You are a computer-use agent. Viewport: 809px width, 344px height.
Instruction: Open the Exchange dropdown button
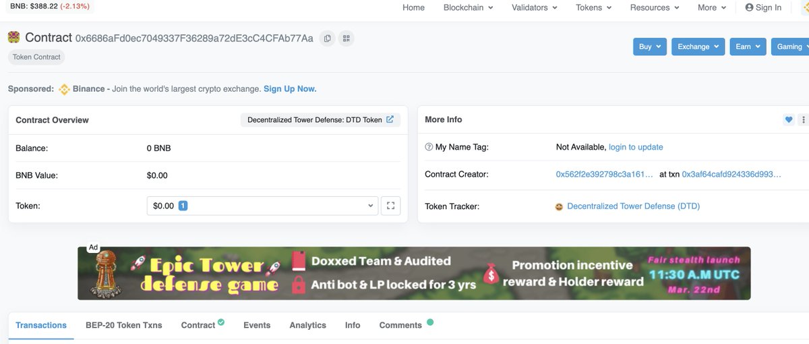tap(698, 47)
